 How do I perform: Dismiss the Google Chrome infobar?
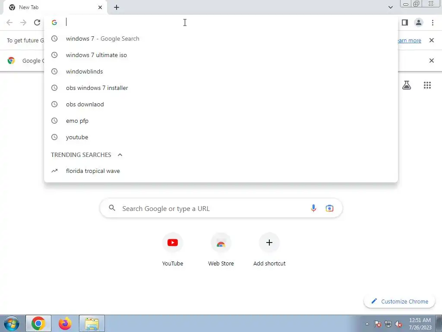431,61
